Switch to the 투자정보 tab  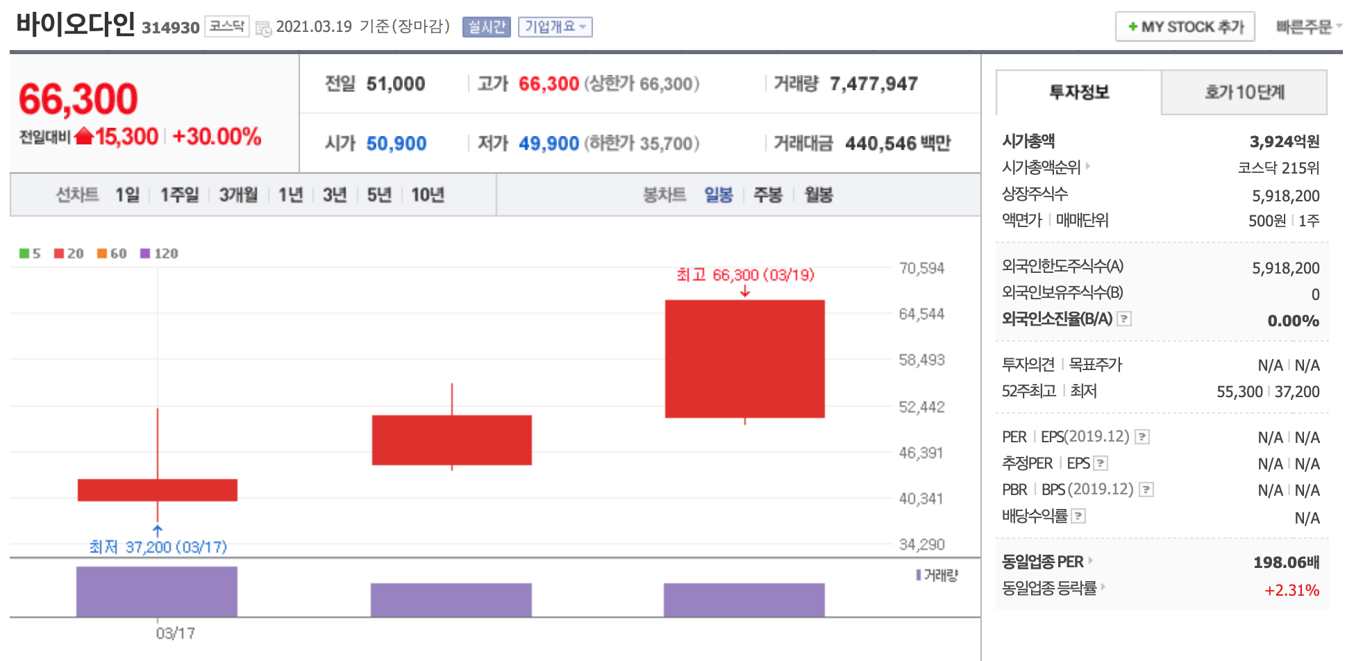pyautogui.click(x=1078, y=92)
